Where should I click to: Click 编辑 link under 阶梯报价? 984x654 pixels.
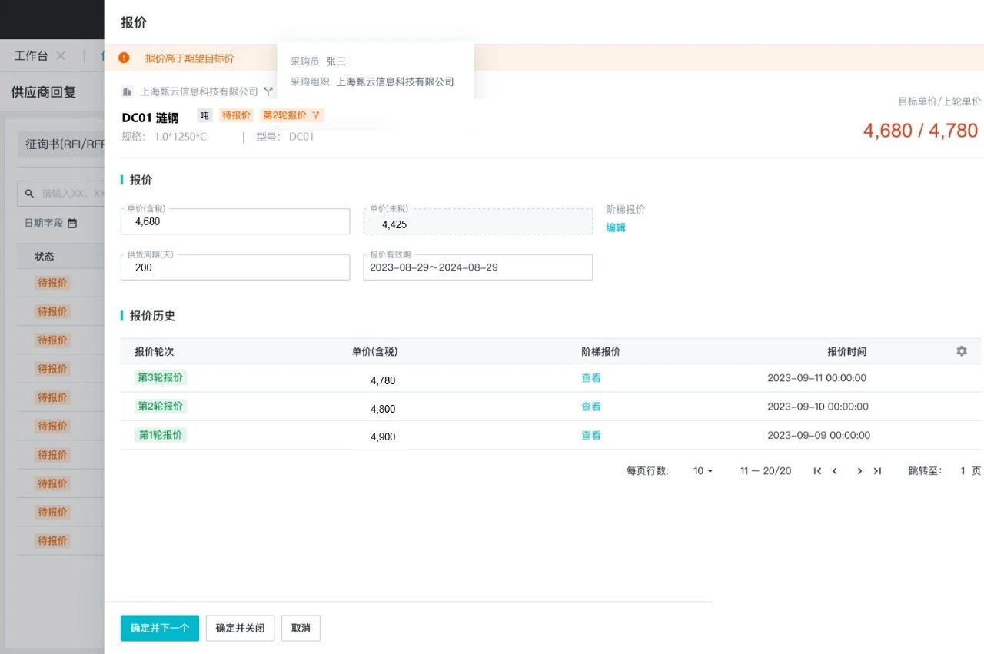coord(616,227)
